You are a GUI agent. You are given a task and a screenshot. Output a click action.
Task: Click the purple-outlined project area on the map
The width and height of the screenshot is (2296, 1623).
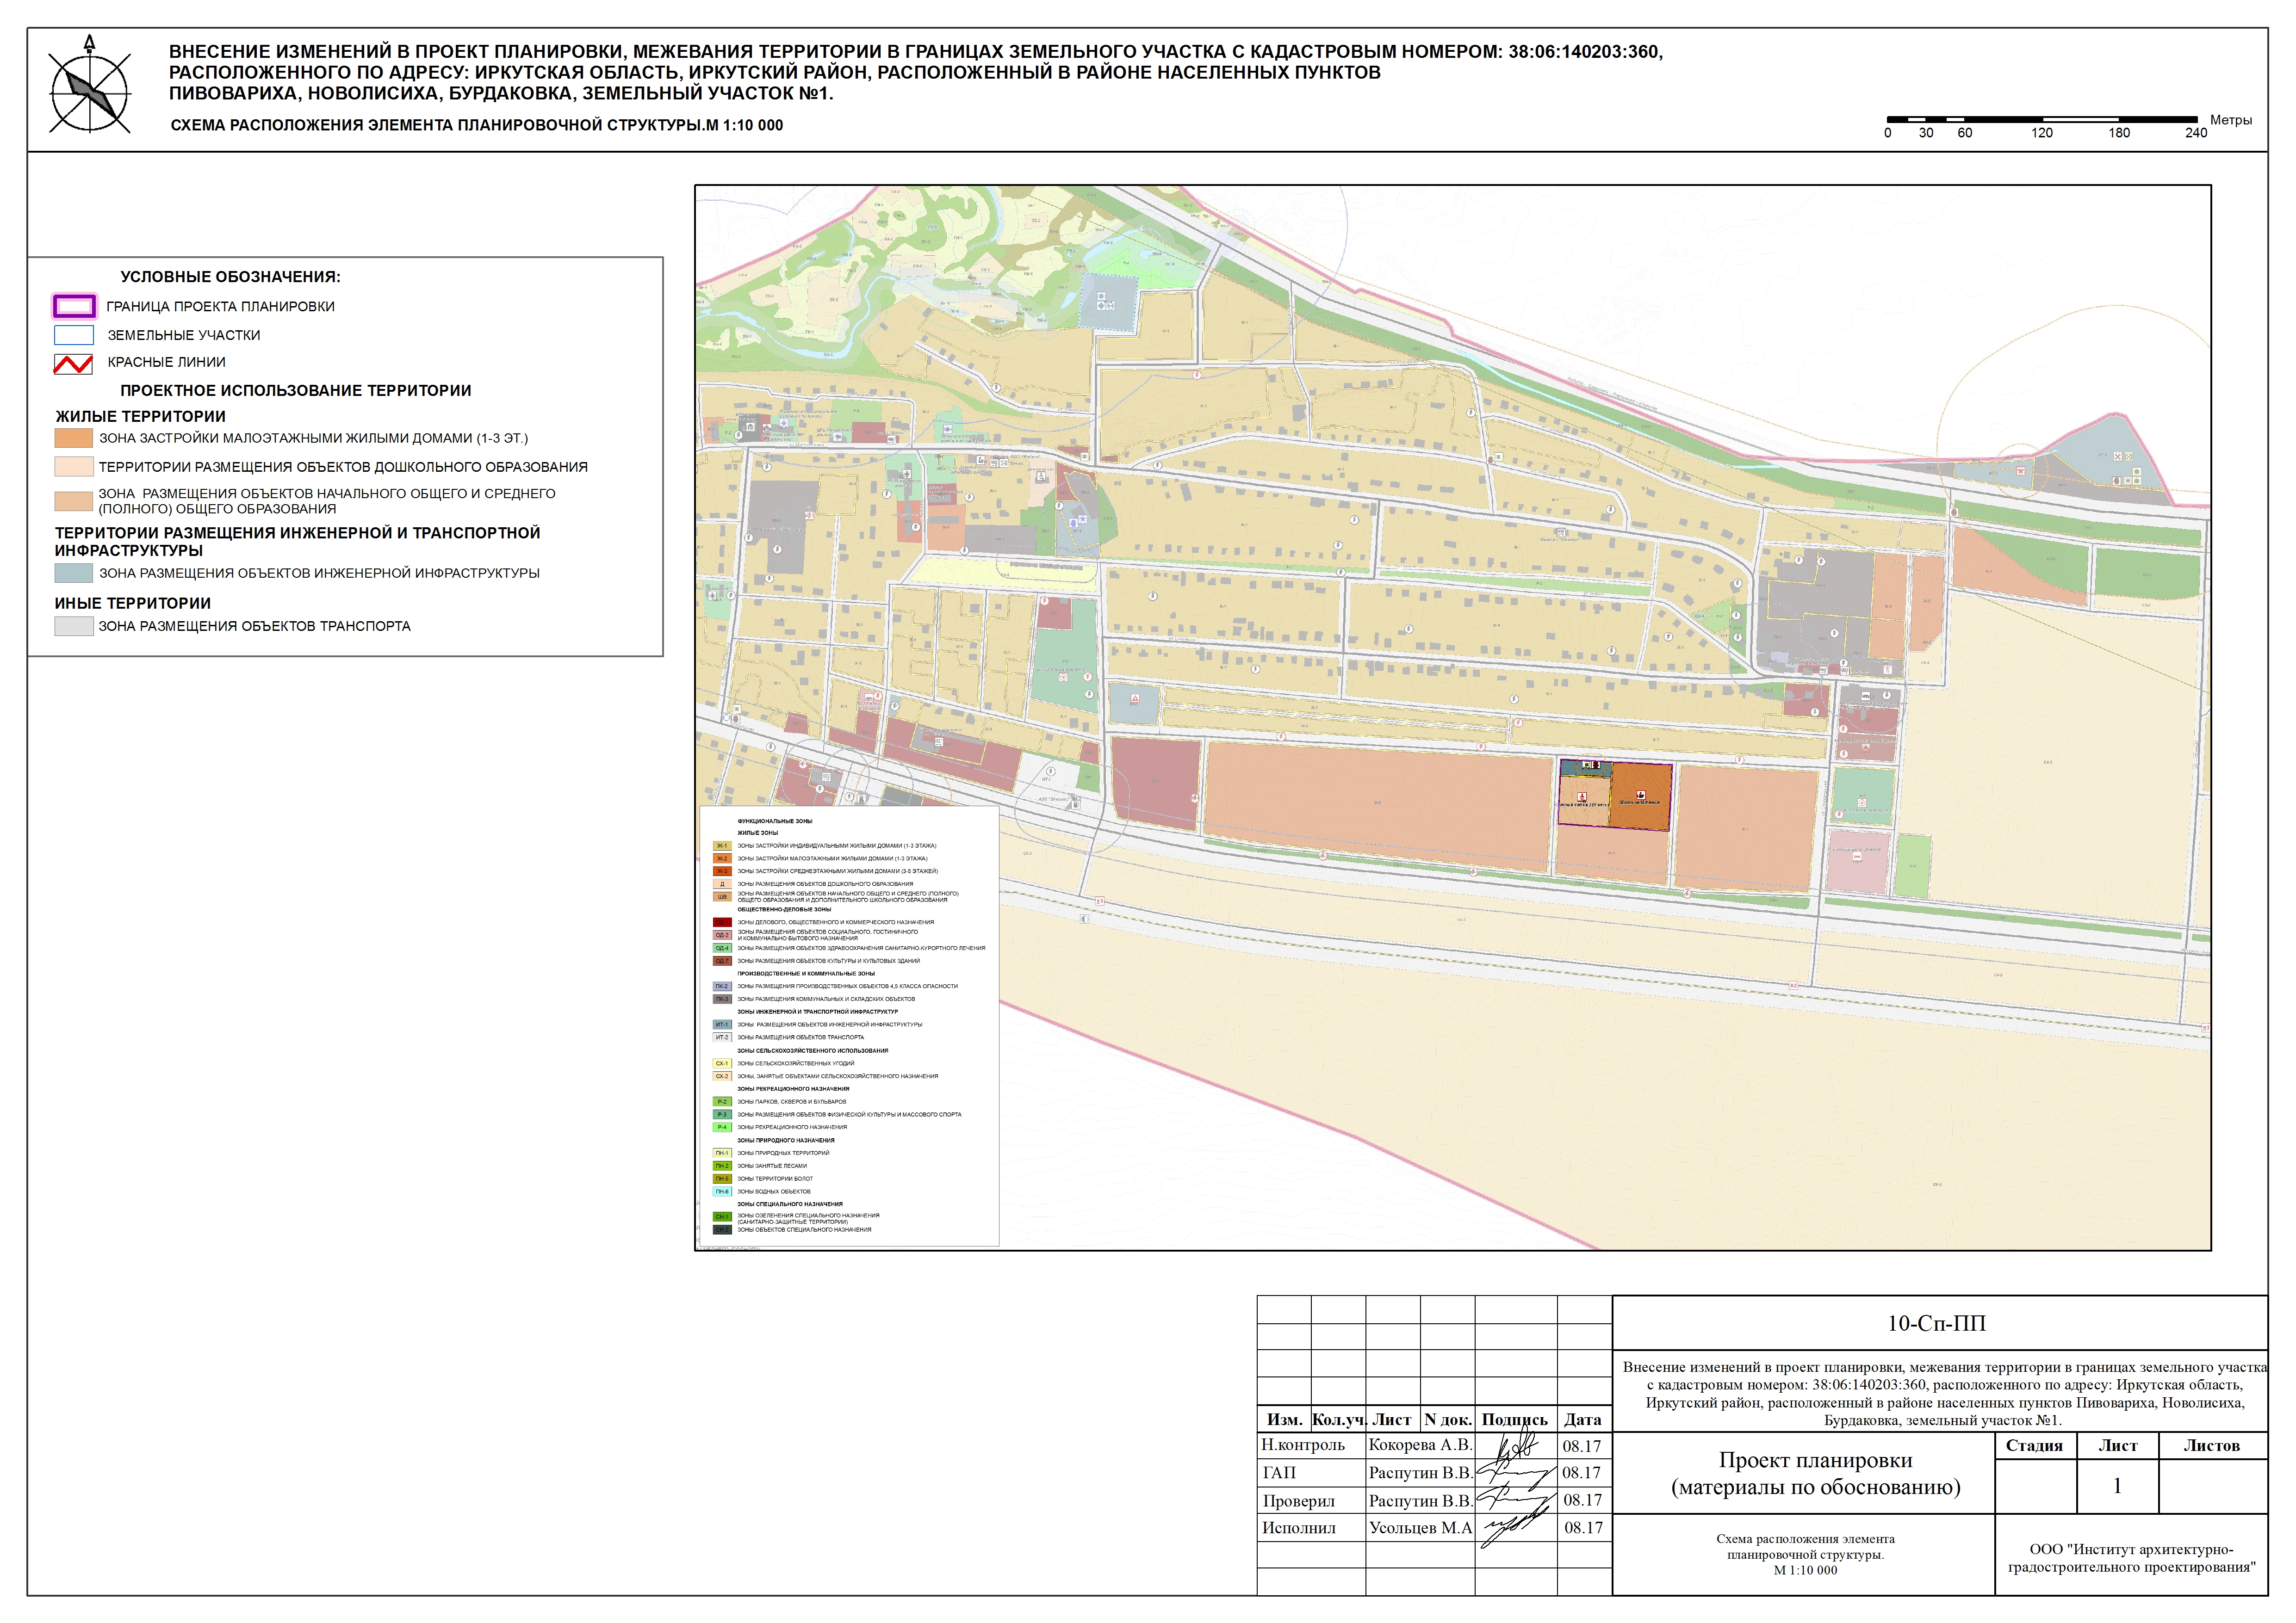click(x=1615, y=795)
